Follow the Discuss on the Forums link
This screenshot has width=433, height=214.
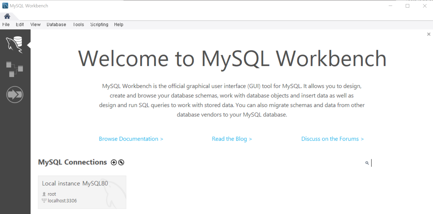(x=332, y=139)
